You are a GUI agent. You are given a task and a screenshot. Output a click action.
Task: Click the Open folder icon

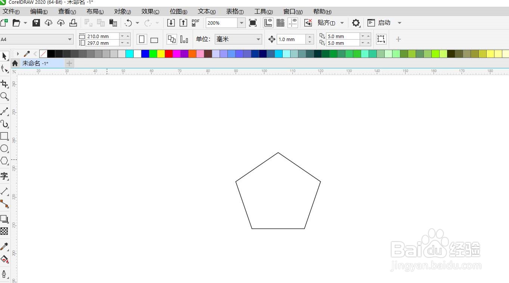coord(16,23)
